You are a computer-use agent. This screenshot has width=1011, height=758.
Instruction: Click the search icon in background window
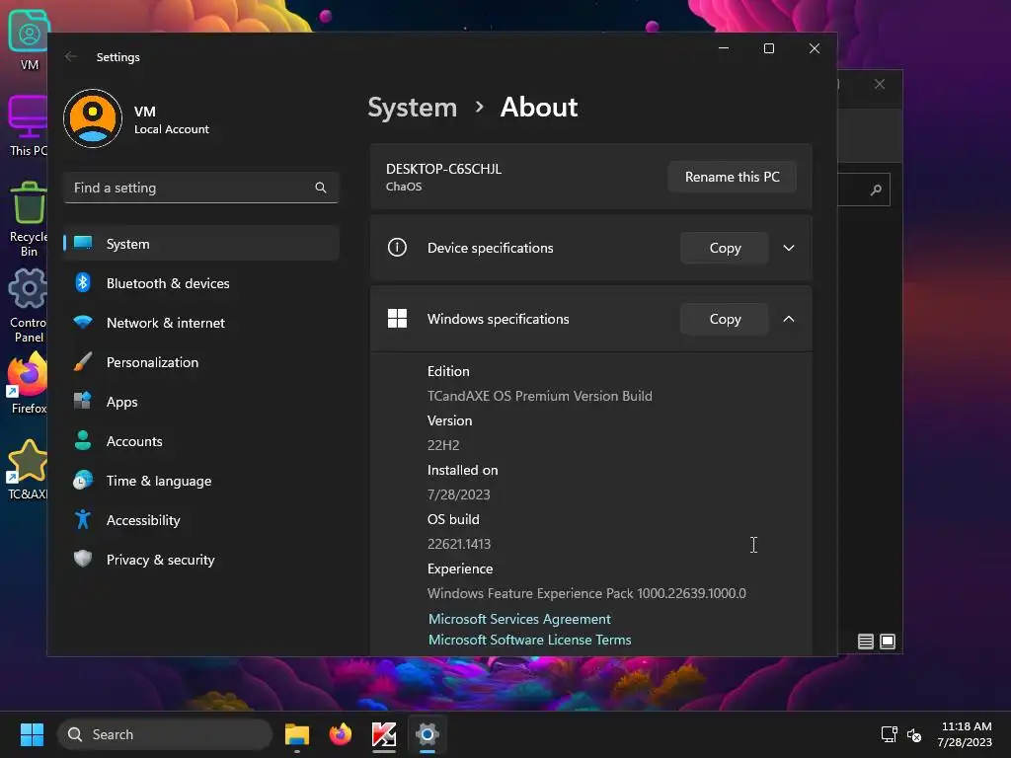tap(876, 189)
